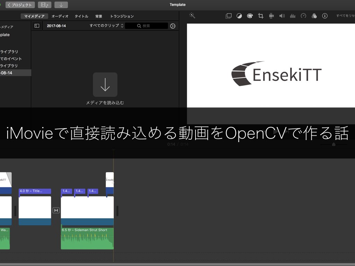The image size is (355, 266).
Task: Open color correction palette
Action: click(x=250, y=16)
